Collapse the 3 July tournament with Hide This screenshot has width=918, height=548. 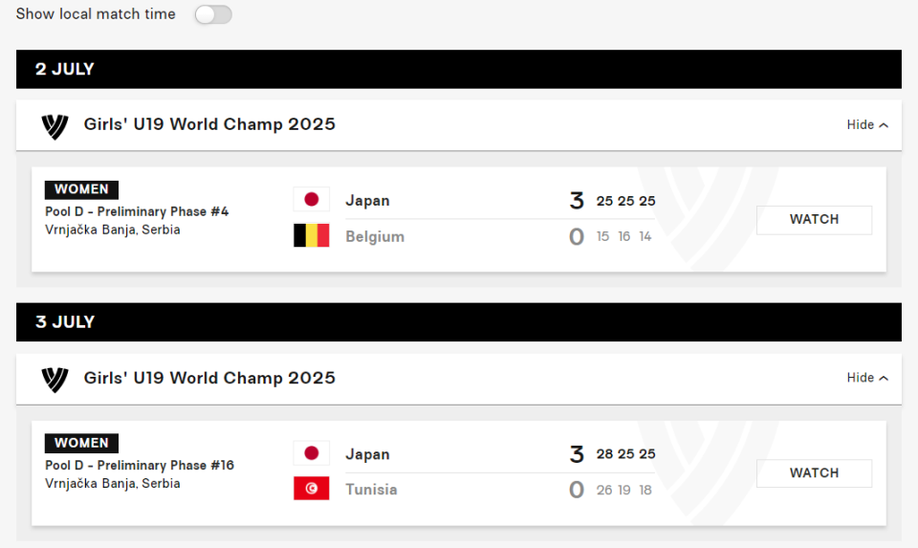coord(867,378)
